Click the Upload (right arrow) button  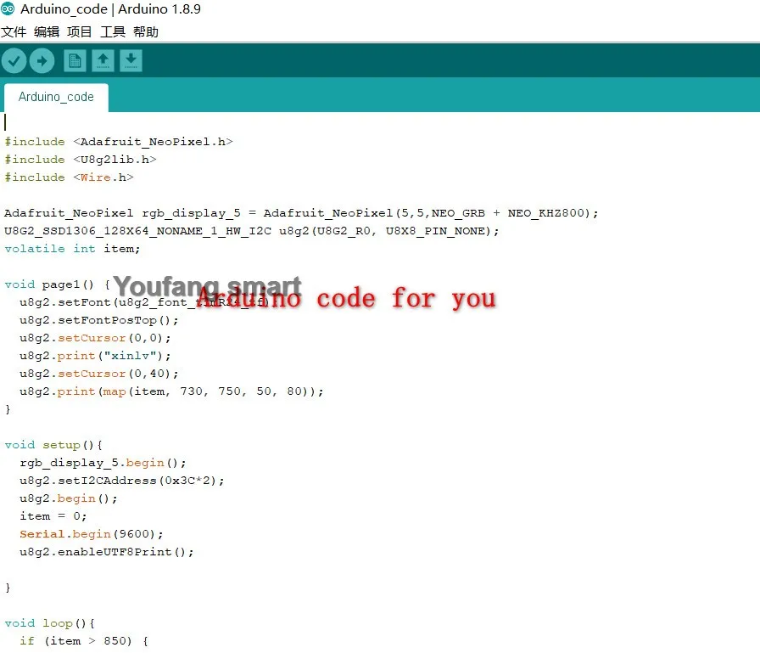coord(42,61)
